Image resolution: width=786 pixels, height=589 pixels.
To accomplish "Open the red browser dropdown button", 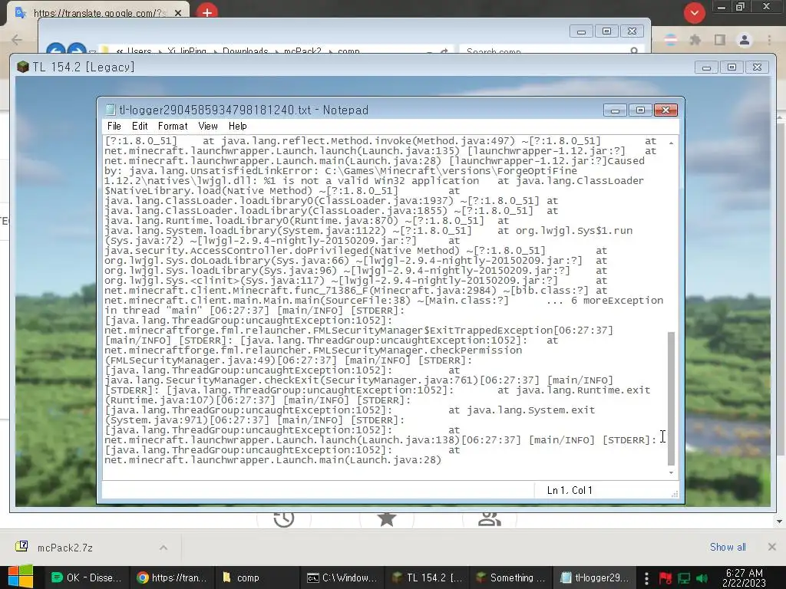I will 694,13.
